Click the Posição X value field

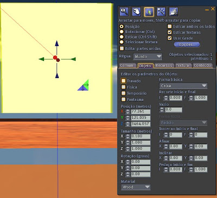141,112
